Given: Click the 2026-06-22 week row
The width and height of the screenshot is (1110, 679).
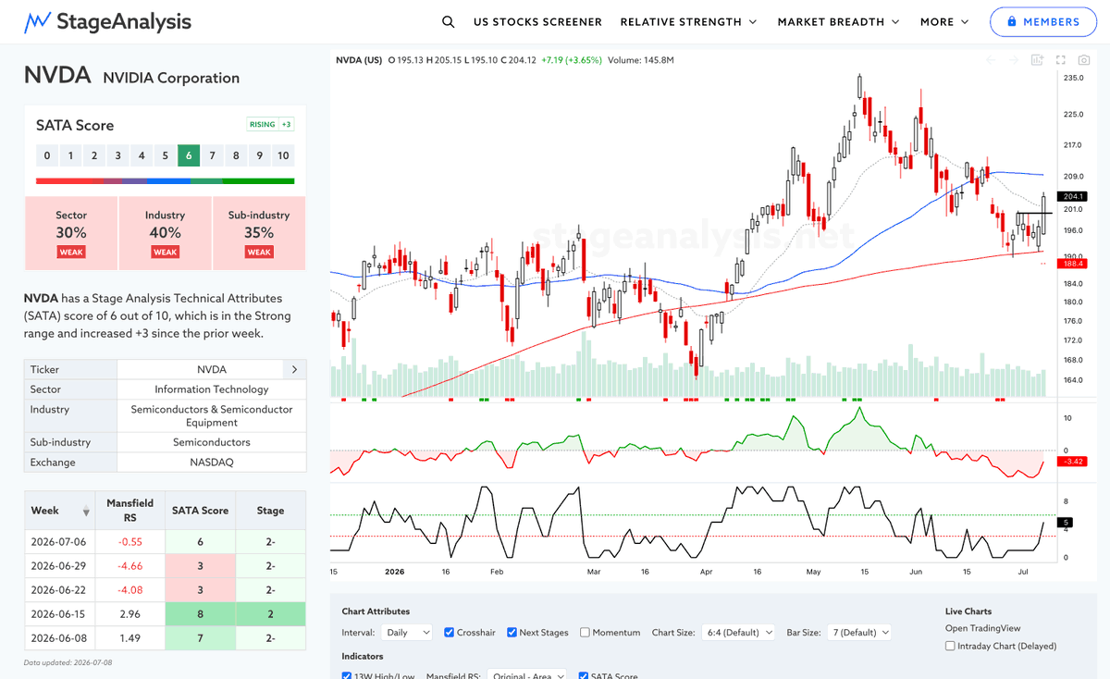Looking at the screenshot, I should (x=165, y=589).
